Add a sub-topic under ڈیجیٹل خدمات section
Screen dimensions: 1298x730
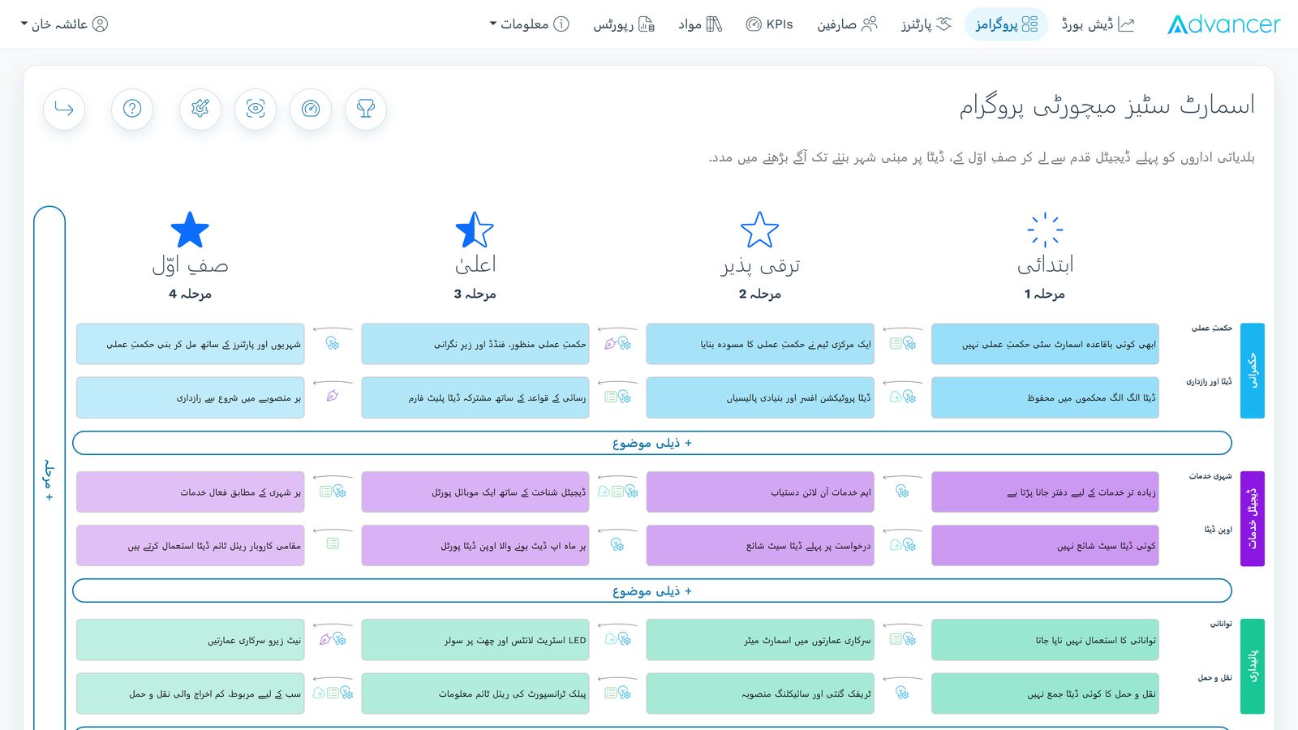click(652, 590)
